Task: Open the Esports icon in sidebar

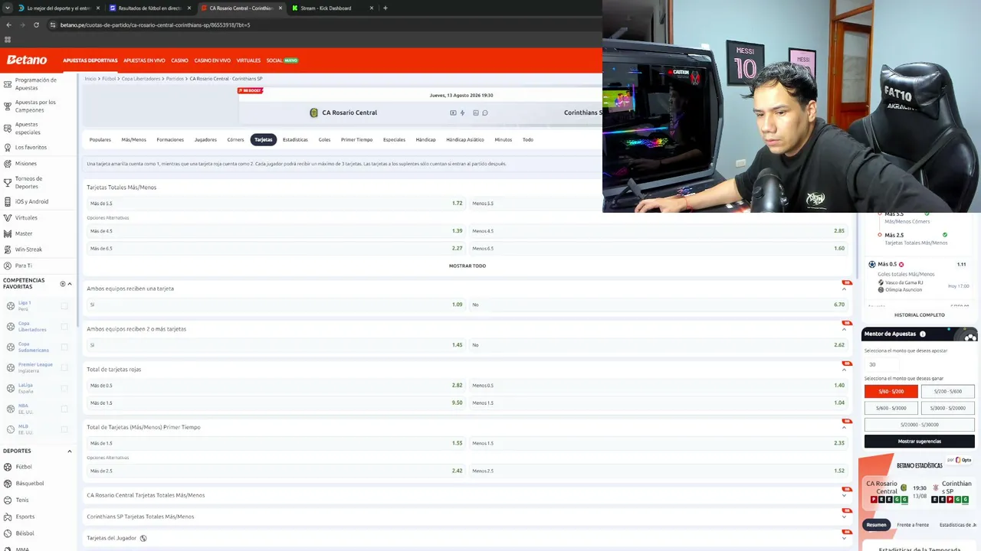Action: 8,517
